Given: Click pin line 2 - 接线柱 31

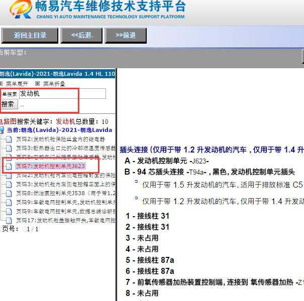Looking at the screenshot, I should point(147,227).
